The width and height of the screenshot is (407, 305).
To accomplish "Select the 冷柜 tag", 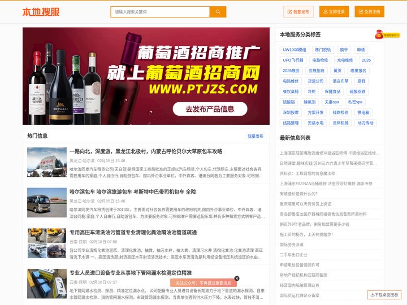I will [x=311, y=91].
